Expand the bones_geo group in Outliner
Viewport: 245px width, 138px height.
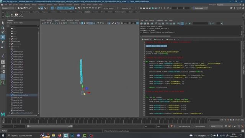pyautogui.click(x=10, y=41)
